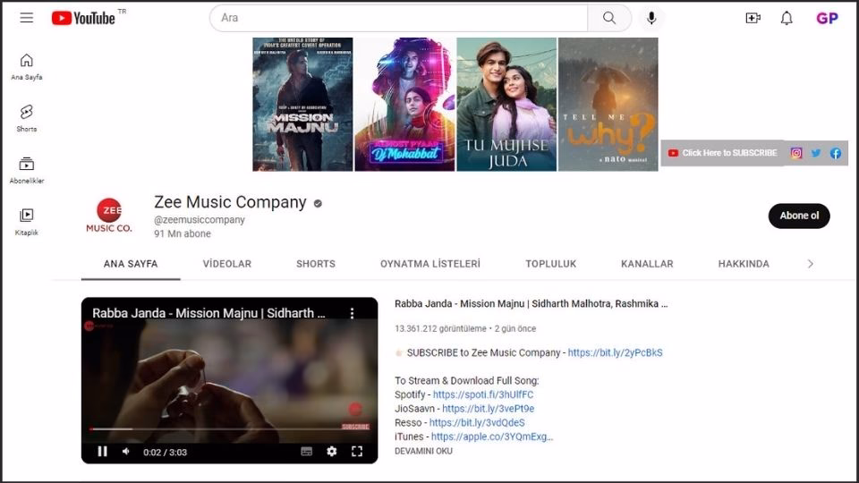Viewport: 859px width, 483px height.
Task: Click the Mission Majnu banner poster
Action: [302, 104]
